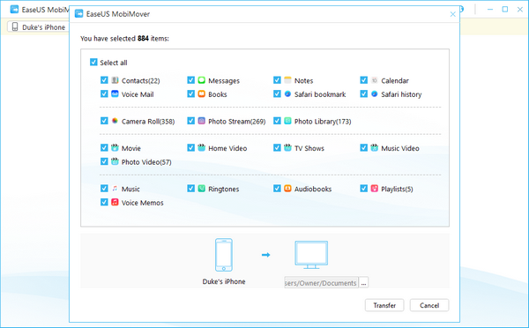Browse destination folder with the ... button
This screenshot has width=529, height=328.
tap(363, 283)
